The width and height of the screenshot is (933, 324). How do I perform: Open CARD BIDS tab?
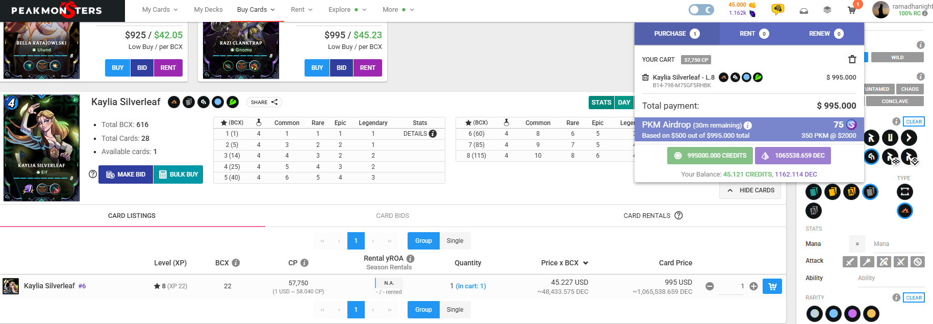point(393,216)
